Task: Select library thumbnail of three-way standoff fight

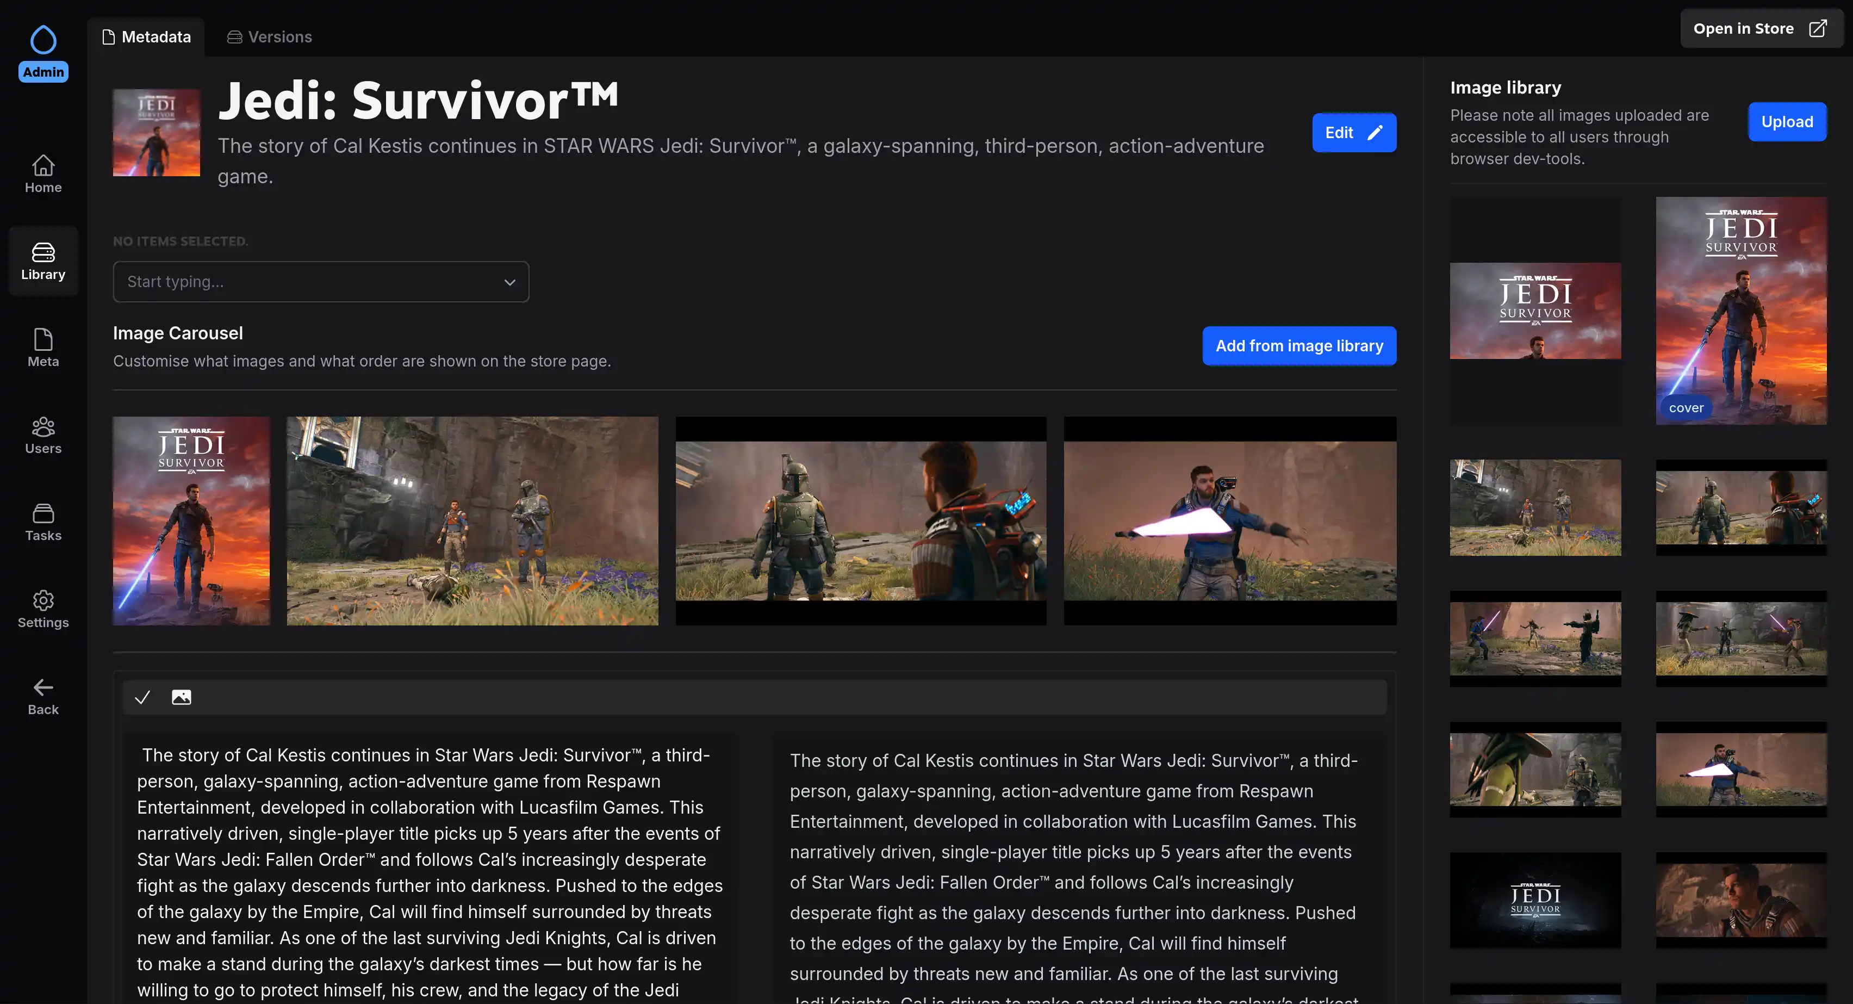Action: (x=1741, y=639)
